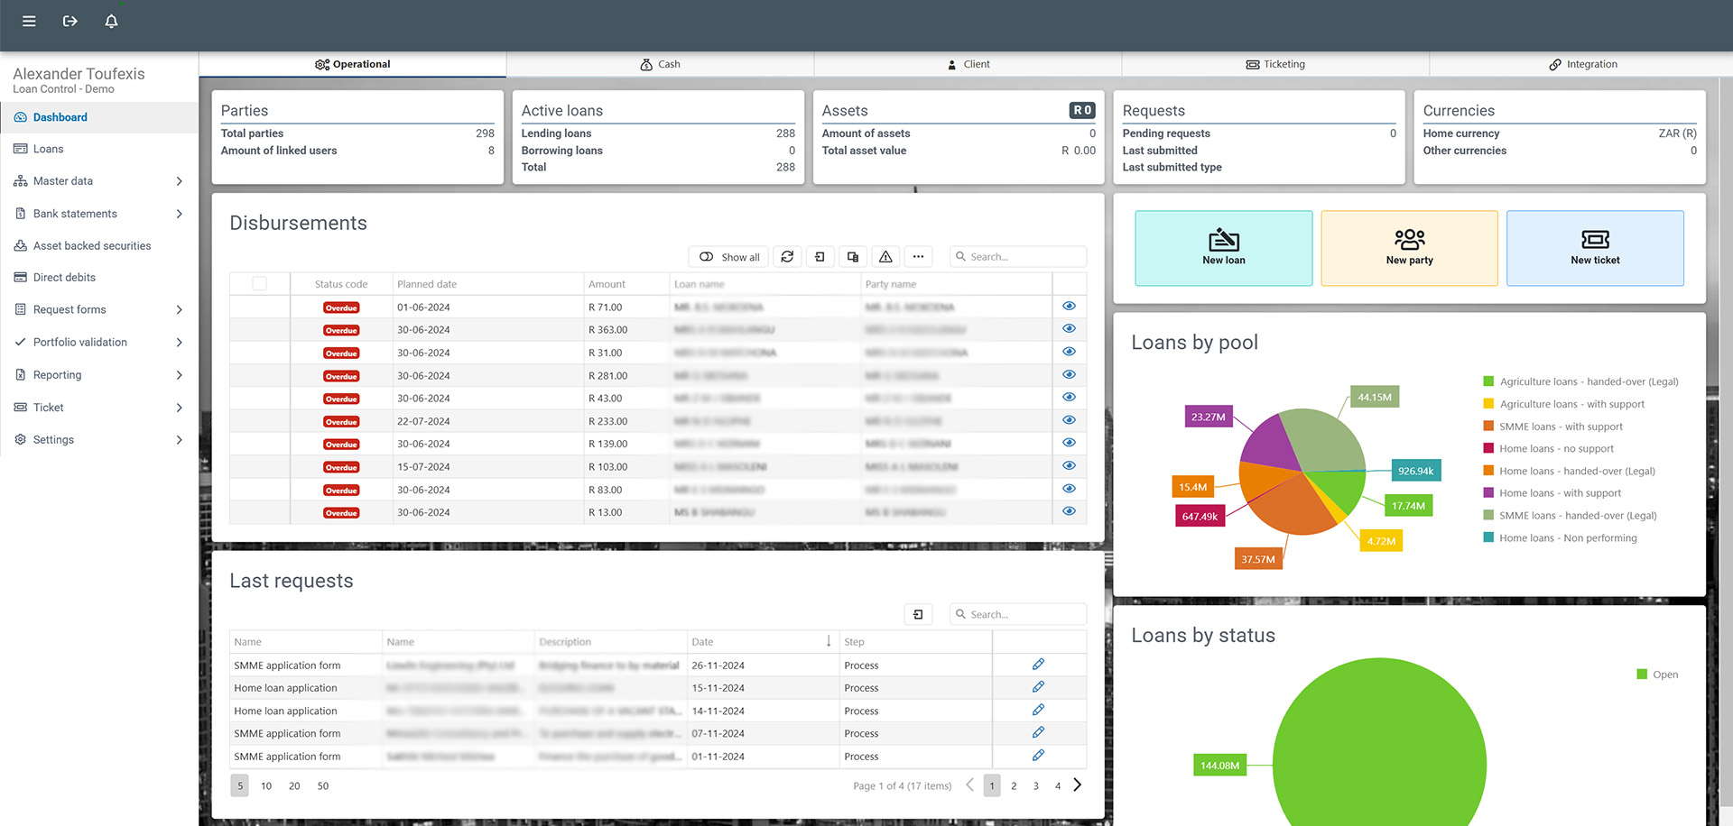Click the Open legend swatch in Loans by status

pyautogui.click(x=1642, y=675)
